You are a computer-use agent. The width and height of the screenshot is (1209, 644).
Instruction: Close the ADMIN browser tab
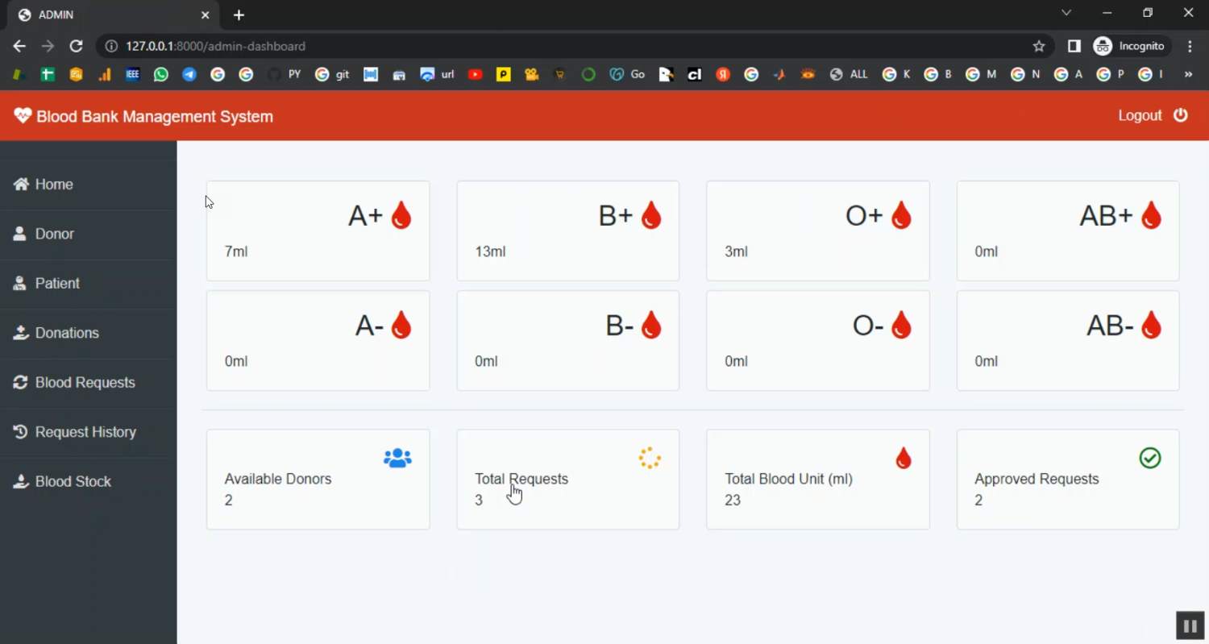pos(205,15)
